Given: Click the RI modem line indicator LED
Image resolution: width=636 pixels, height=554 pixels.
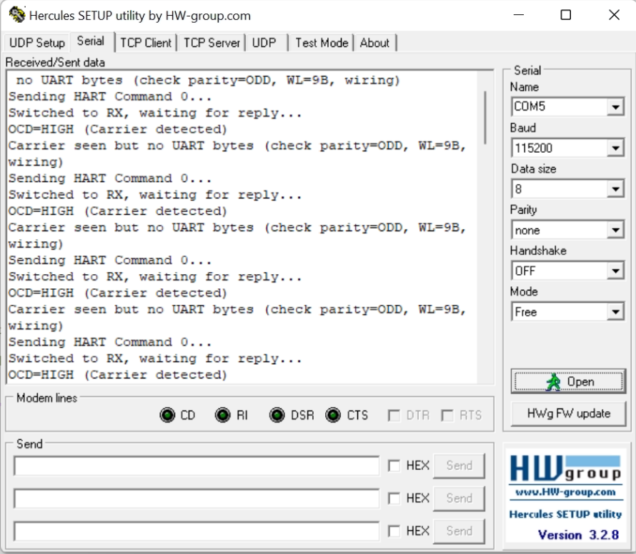Looking at the screenshot, I should point(222,415).
